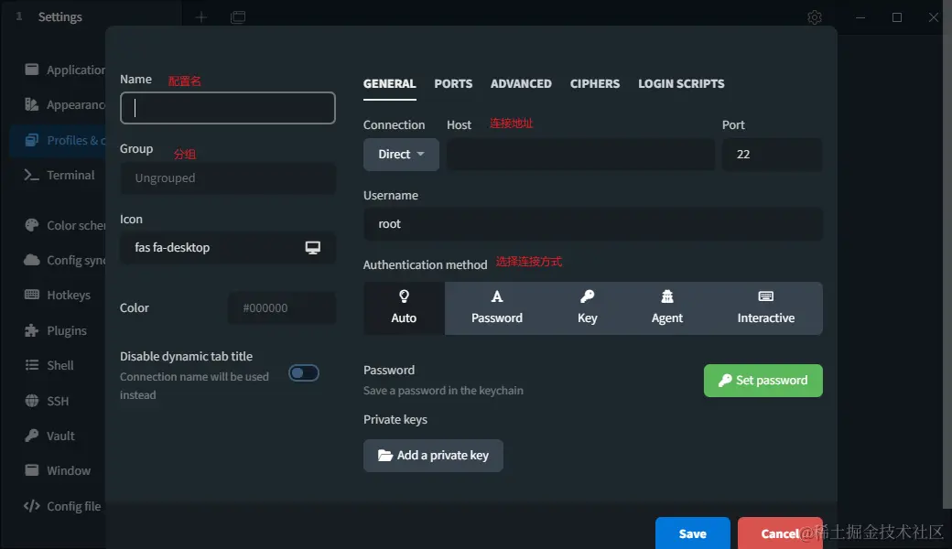Click the folder icon on Add private key
Image resolution: width=952 pixels, height=549 pixels.
click(x=385, y=455)
